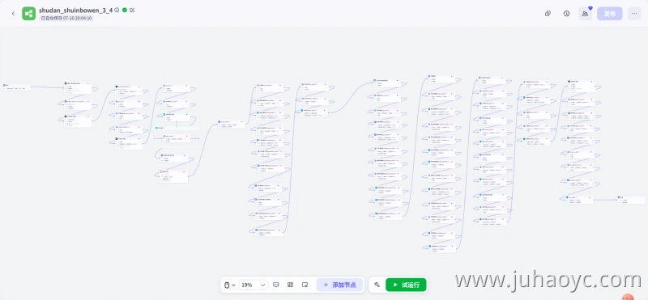This screenshot has width=648, height=300.
Task: Open the version history clock icon
Action: click(566, 14)
